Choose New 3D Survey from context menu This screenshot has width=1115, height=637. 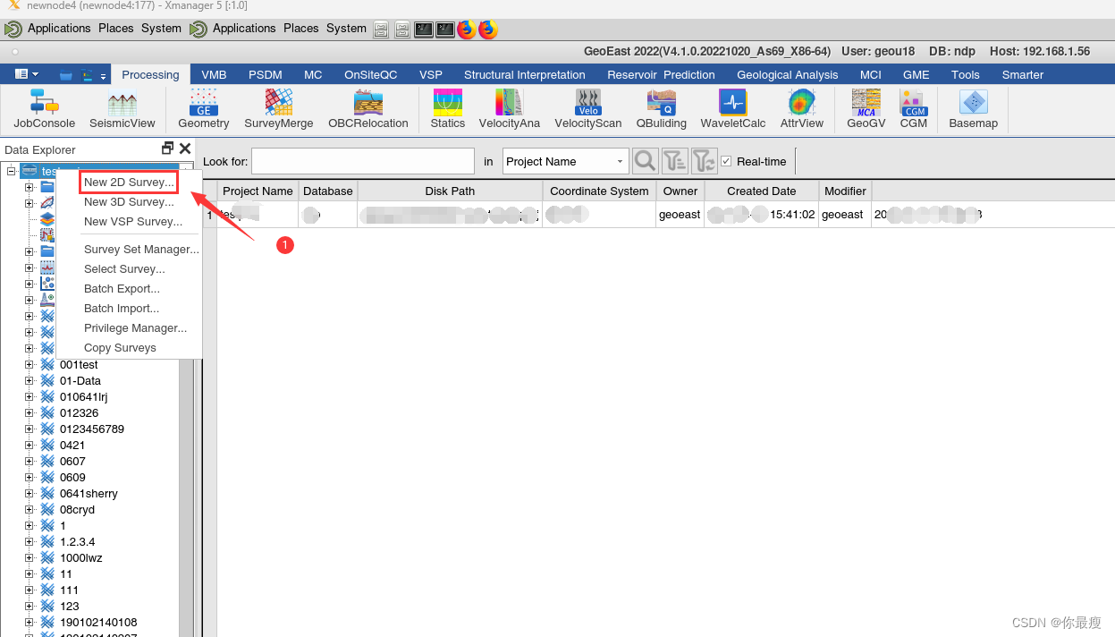[130, 202]
